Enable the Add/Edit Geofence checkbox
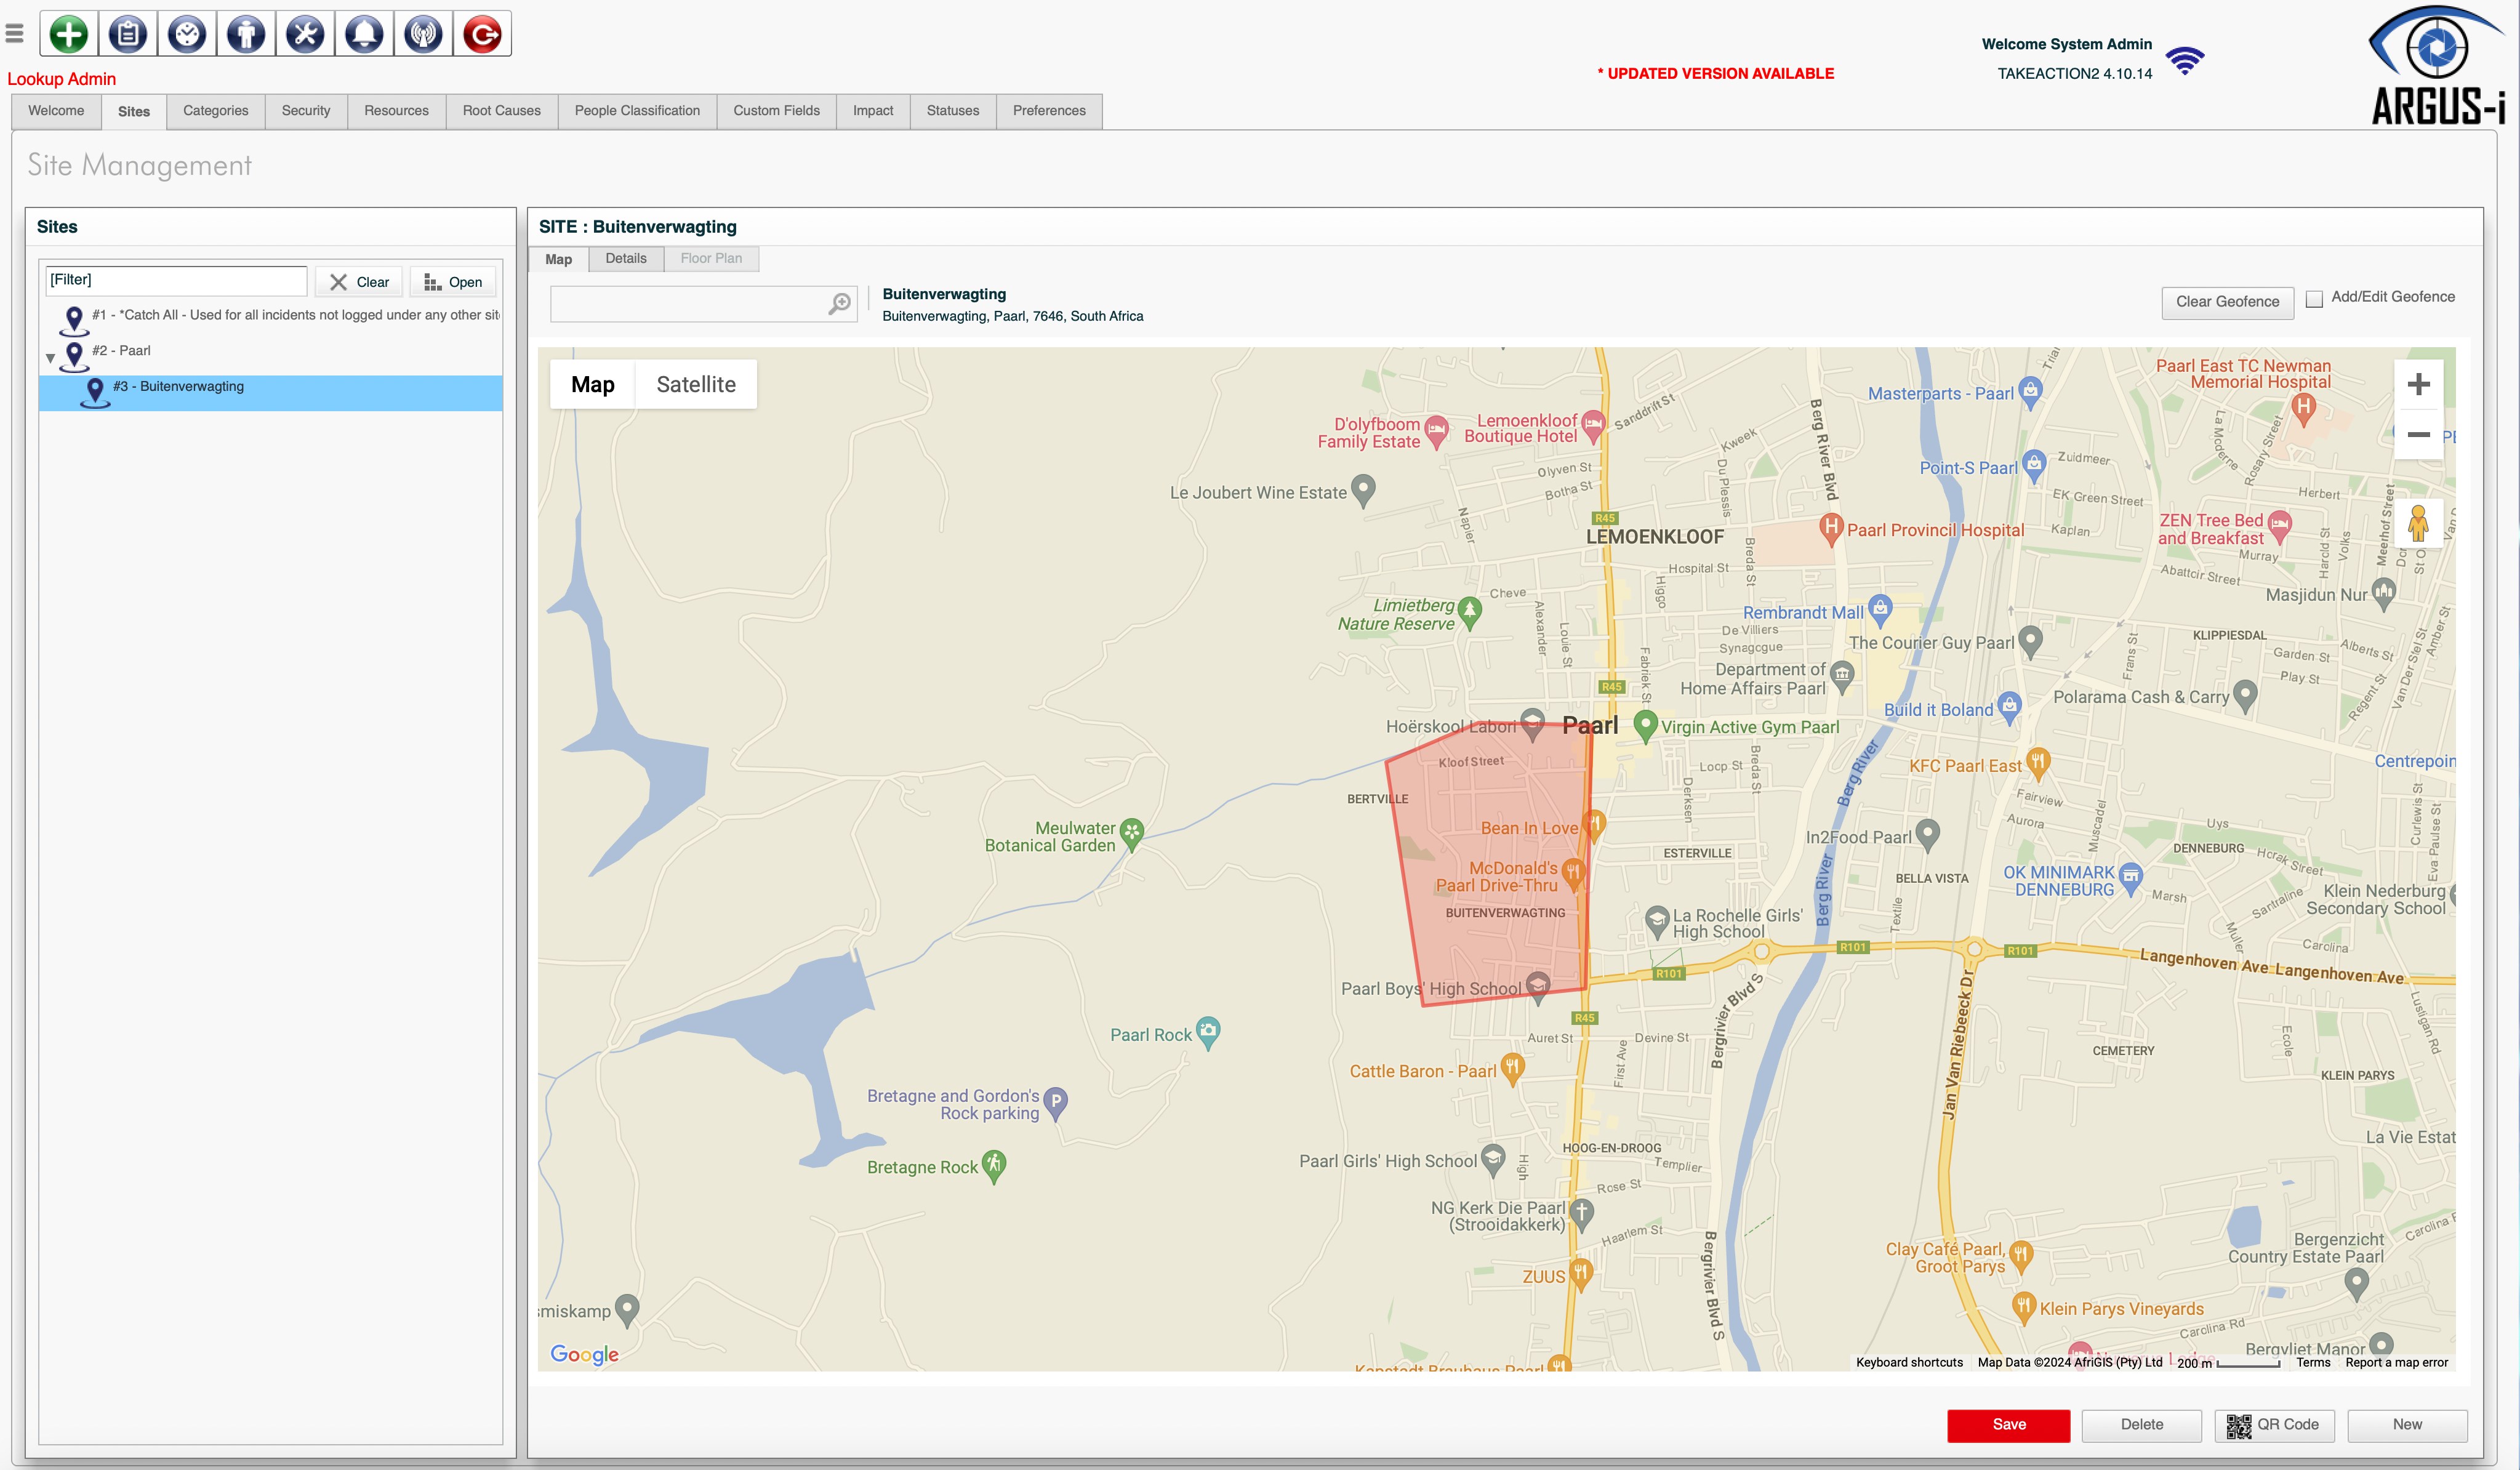Screen dimensions: 2520x1470 pos(2314,299)
